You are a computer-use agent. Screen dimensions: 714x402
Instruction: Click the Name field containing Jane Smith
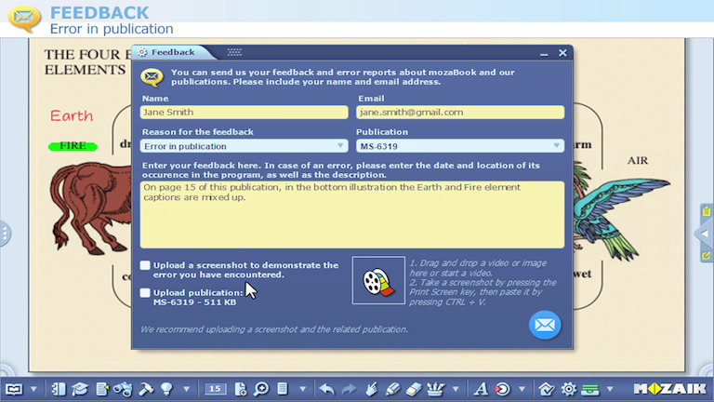tap(245, 112)
